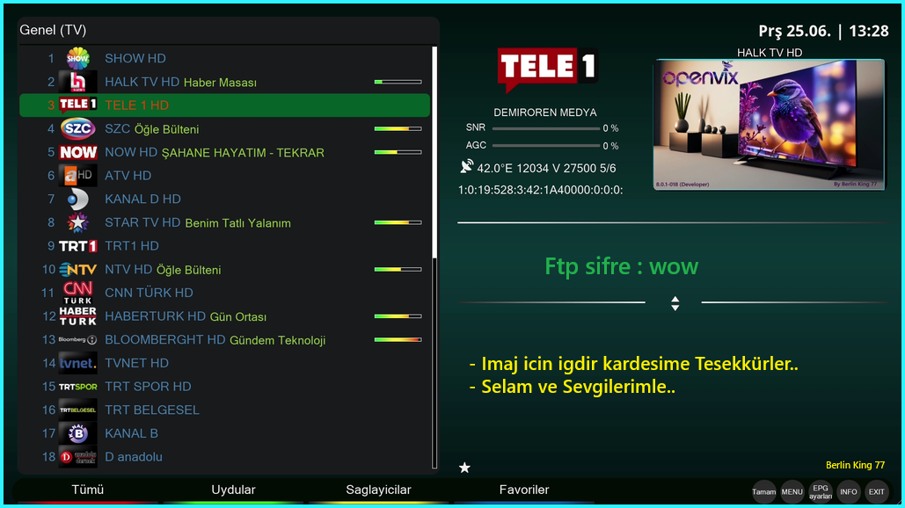Screen dimensions: 905x508
Task: Select the NTV channel logo
Action: 77,269
